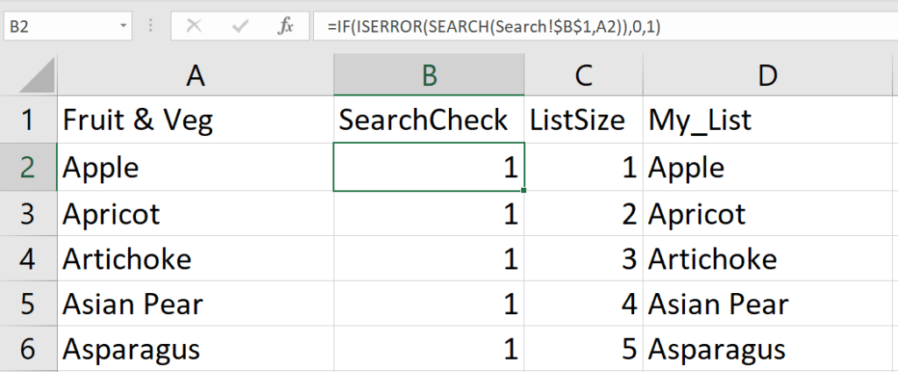Select row 1 header
The height and width of the screenshot is (372, 898).
tap(28, 120)
